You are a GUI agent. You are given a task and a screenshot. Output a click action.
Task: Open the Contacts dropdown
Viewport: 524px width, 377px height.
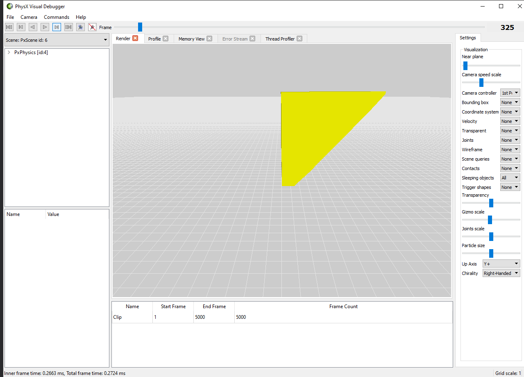510,168
